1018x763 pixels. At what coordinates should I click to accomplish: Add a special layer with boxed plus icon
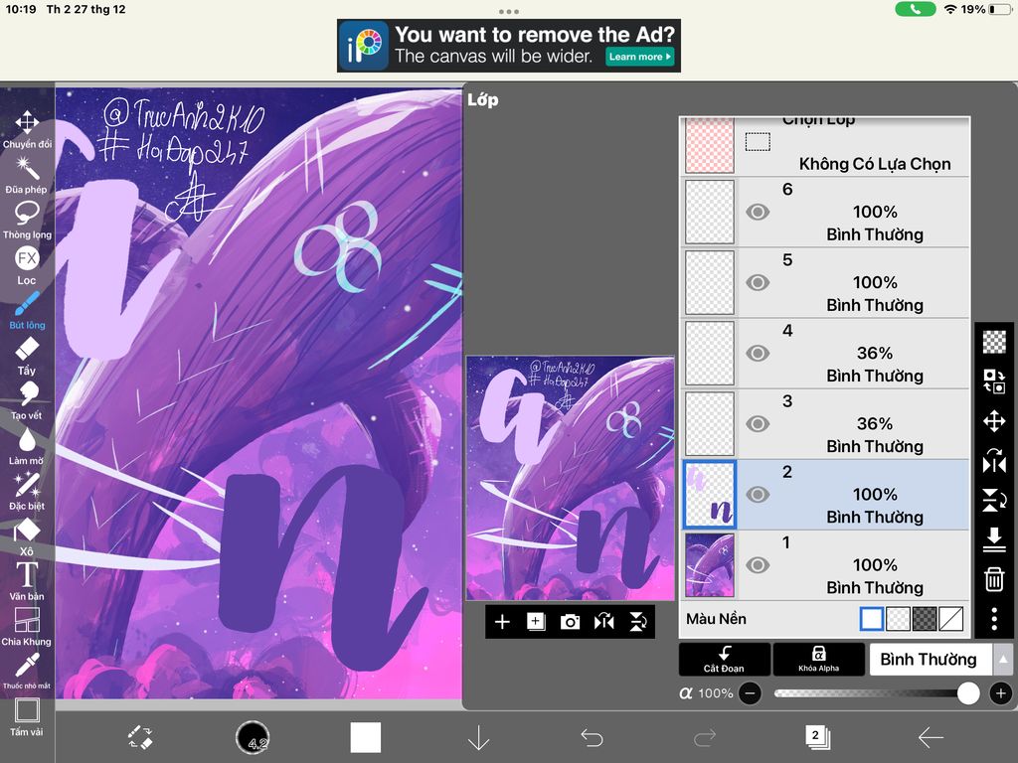[536, 622]
